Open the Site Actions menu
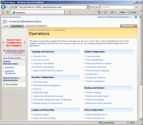This screenshot has height=125, width=143. pos(129,26)
